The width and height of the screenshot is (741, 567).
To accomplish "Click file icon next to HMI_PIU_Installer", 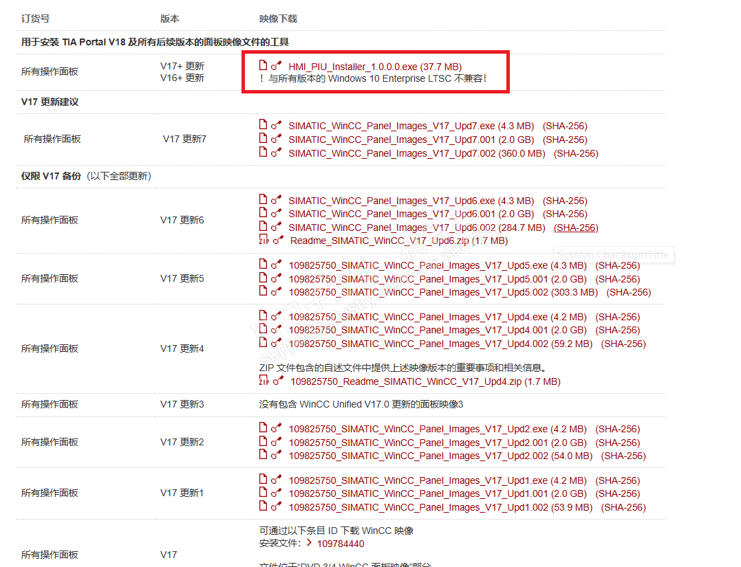I will pyautogui.click(x=264, y=65).
